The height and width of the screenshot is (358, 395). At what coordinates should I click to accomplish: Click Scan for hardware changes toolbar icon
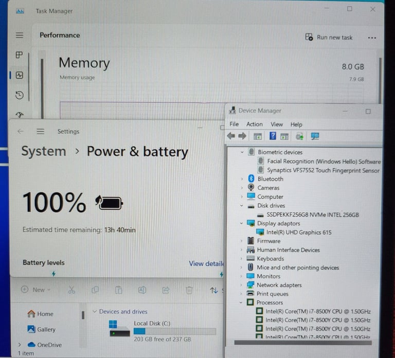(x=315, y=136)
